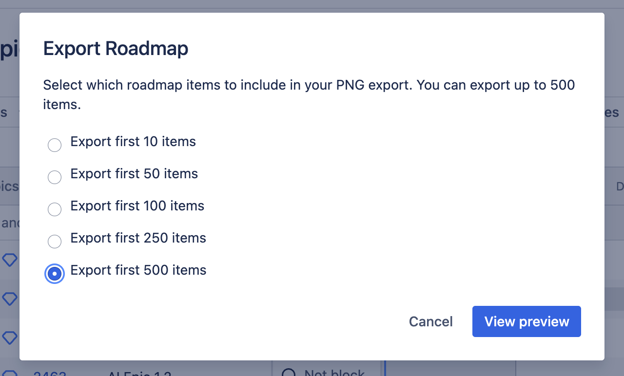Select the 'Export first 10 items' radio button
Screen dimensions: 624x376
[x=55, y=145]
